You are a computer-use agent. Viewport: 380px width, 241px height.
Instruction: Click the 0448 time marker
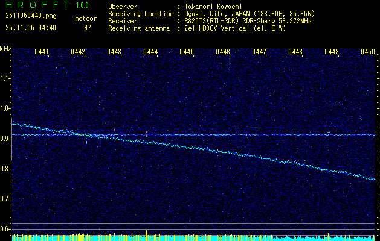coord(295,52)
